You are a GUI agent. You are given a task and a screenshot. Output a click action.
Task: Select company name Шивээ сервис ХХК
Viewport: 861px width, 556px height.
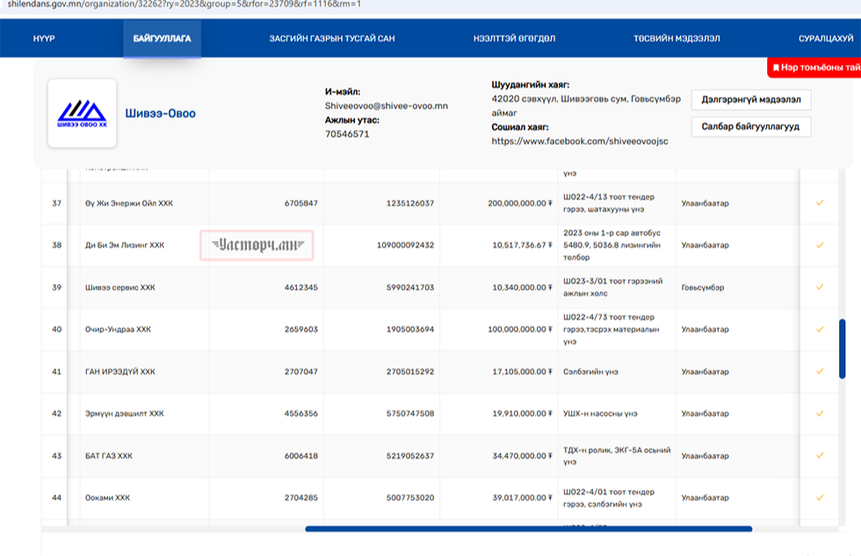tap(120, 287)
